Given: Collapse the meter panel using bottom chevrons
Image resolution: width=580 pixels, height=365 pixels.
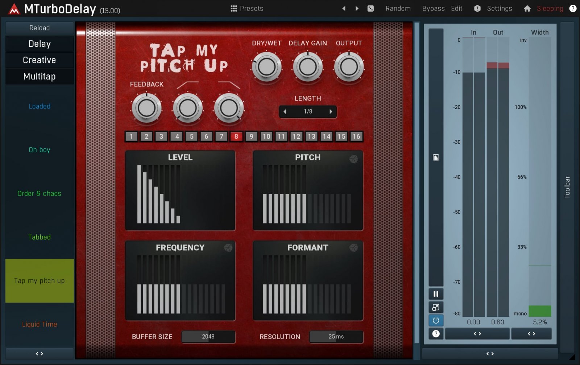Looking at the screenshot, I should point(490,353).
